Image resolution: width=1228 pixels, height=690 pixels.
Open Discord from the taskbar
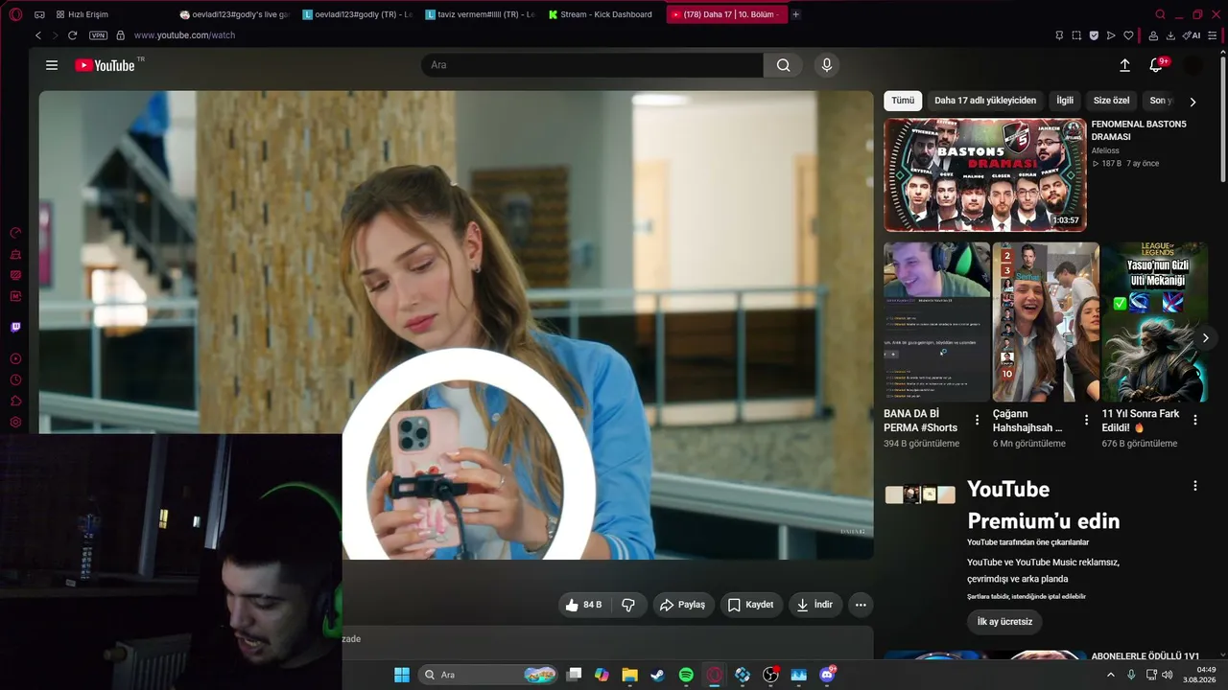(827, 675)
